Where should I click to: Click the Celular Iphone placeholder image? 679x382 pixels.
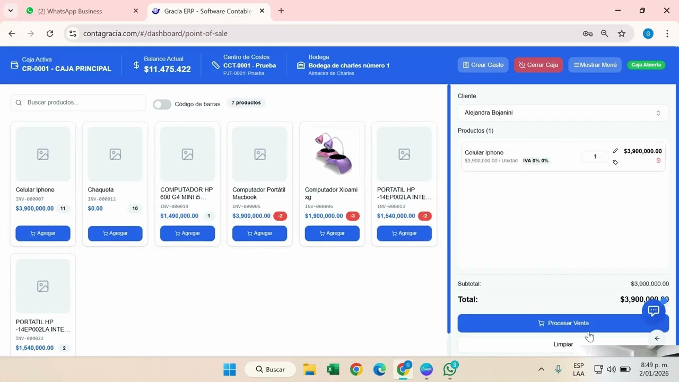43,154
